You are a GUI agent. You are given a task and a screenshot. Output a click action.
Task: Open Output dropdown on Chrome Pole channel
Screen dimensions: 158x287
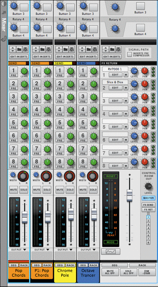tap(65, 250)
